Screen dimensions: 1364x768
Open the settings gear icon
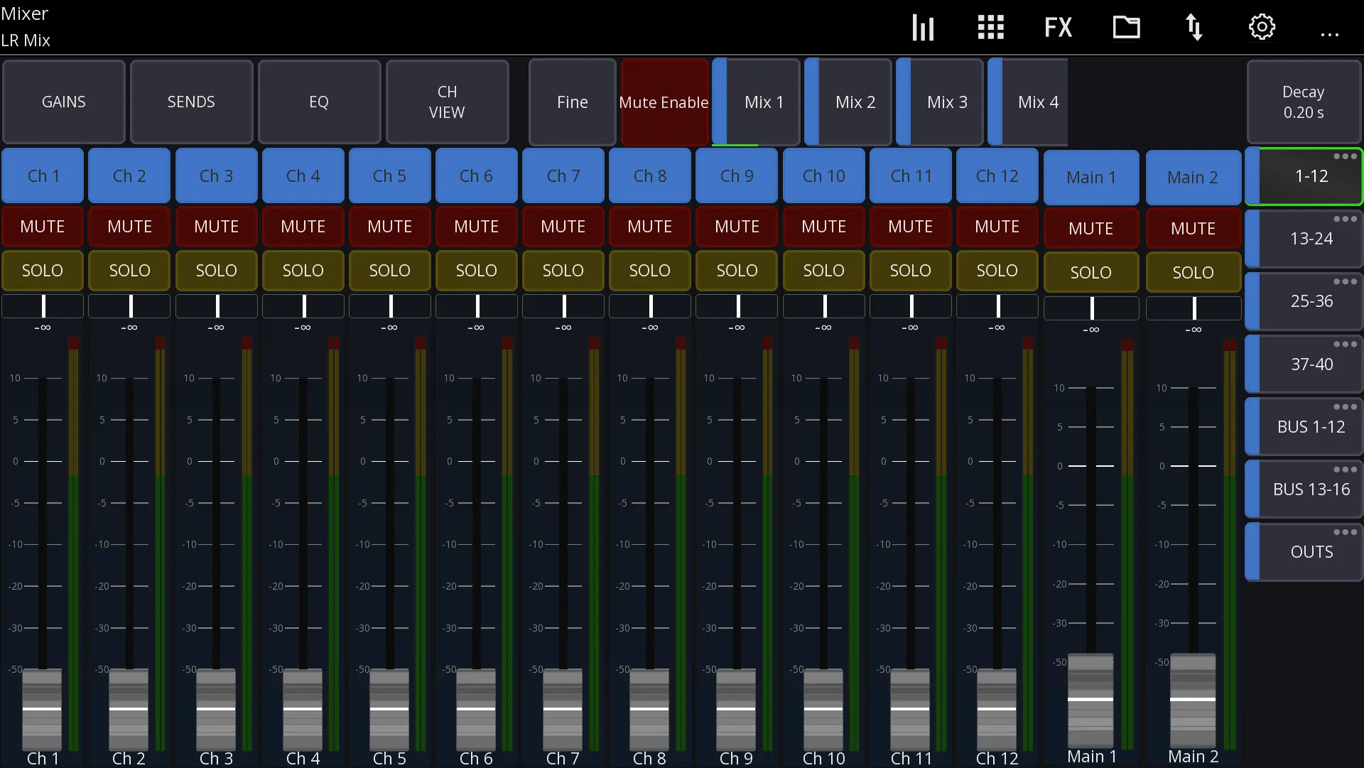[1262, 28]
